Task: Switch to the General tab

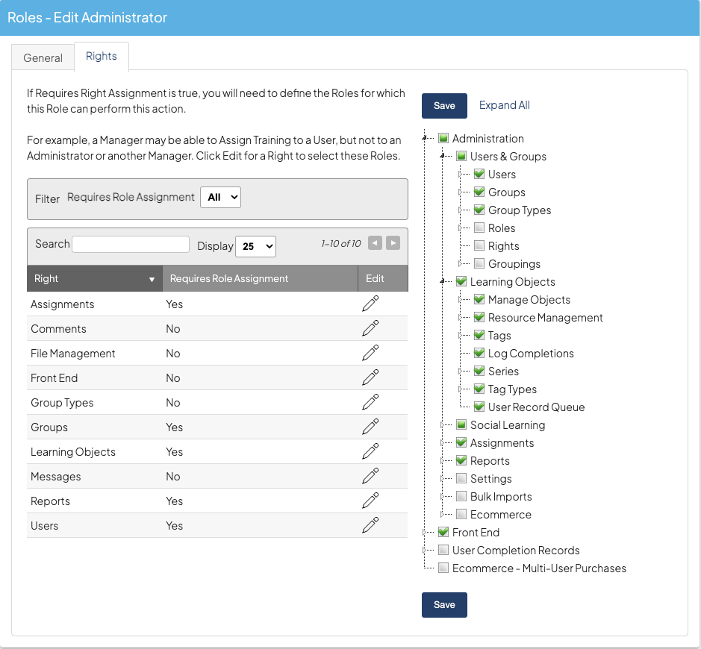Action: [x=43, y=57]
